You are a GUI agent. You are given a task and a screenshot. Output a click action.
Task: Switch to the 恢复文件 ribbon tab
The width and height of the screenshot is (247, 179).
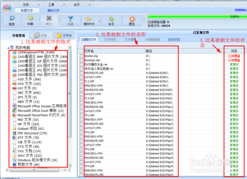tap(27, 10)
